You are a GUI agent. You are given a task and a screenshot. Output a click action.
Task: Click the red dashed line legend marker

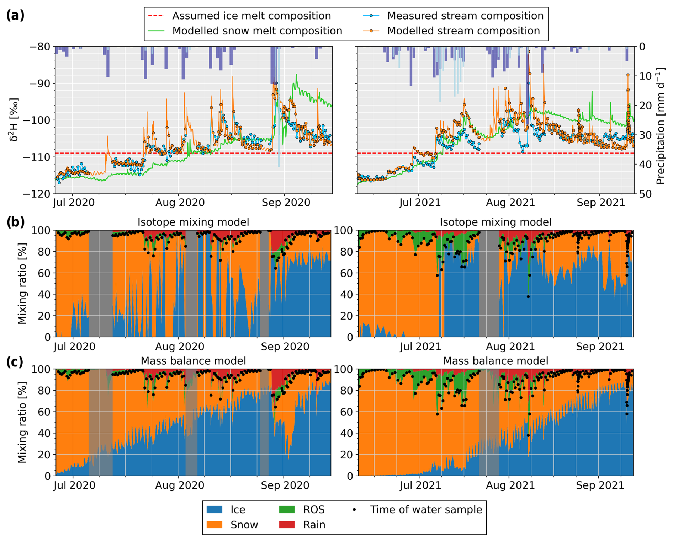tap(156, 16)
